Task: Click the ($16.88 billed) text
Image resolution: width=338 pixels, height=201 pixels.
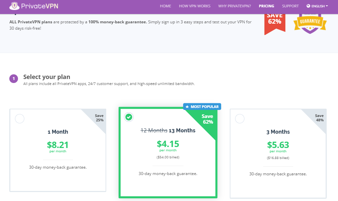Action: (x=278, y=158)
